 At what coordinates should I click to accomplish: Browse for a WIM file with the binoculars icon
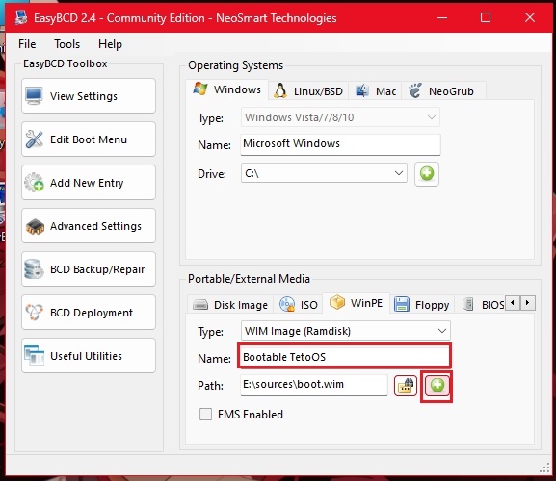click(x=406, y=386)
